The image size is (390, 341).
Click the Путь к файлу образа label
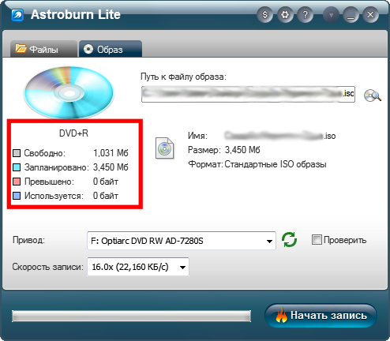(183, 77)
